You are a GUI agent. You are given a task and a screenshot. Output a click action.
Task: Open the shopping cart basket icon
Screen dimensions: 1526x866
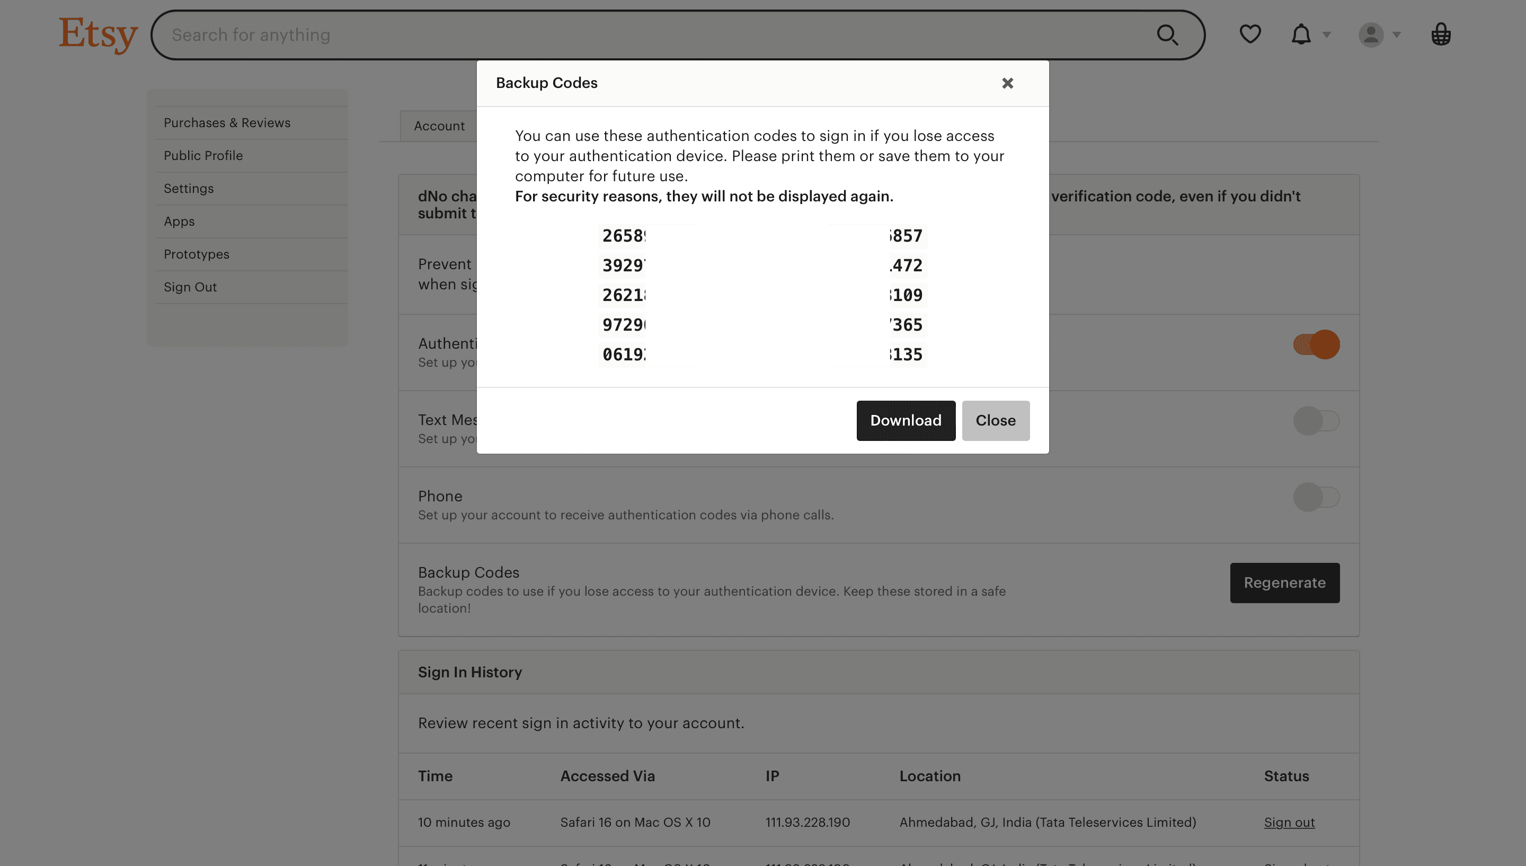tap(1440, 34)
